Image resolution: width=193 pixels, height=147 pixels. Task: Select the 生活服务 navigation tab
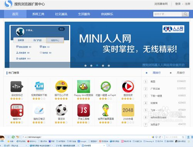click(x=84, y=14)
